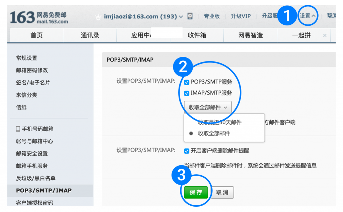The image size is (343, 212).
Task: Expand the imjiaozi@163.com account dropdown
Action: [181, 17]
